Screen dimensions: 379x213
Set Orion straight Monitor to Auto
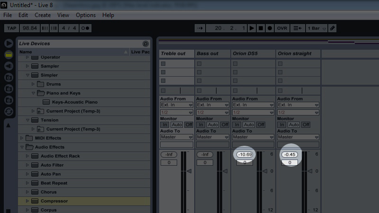294,124
